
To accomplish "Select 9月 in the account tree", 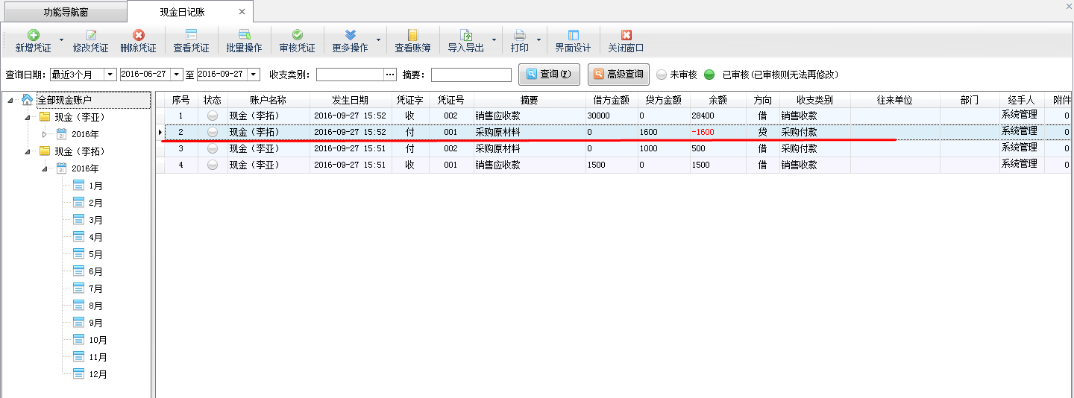I will [x=95, y=323].
